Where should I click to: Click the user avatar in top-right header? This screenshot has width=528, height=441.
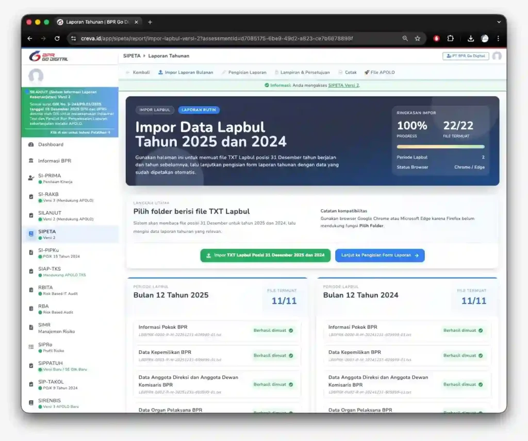coord(497,56)
